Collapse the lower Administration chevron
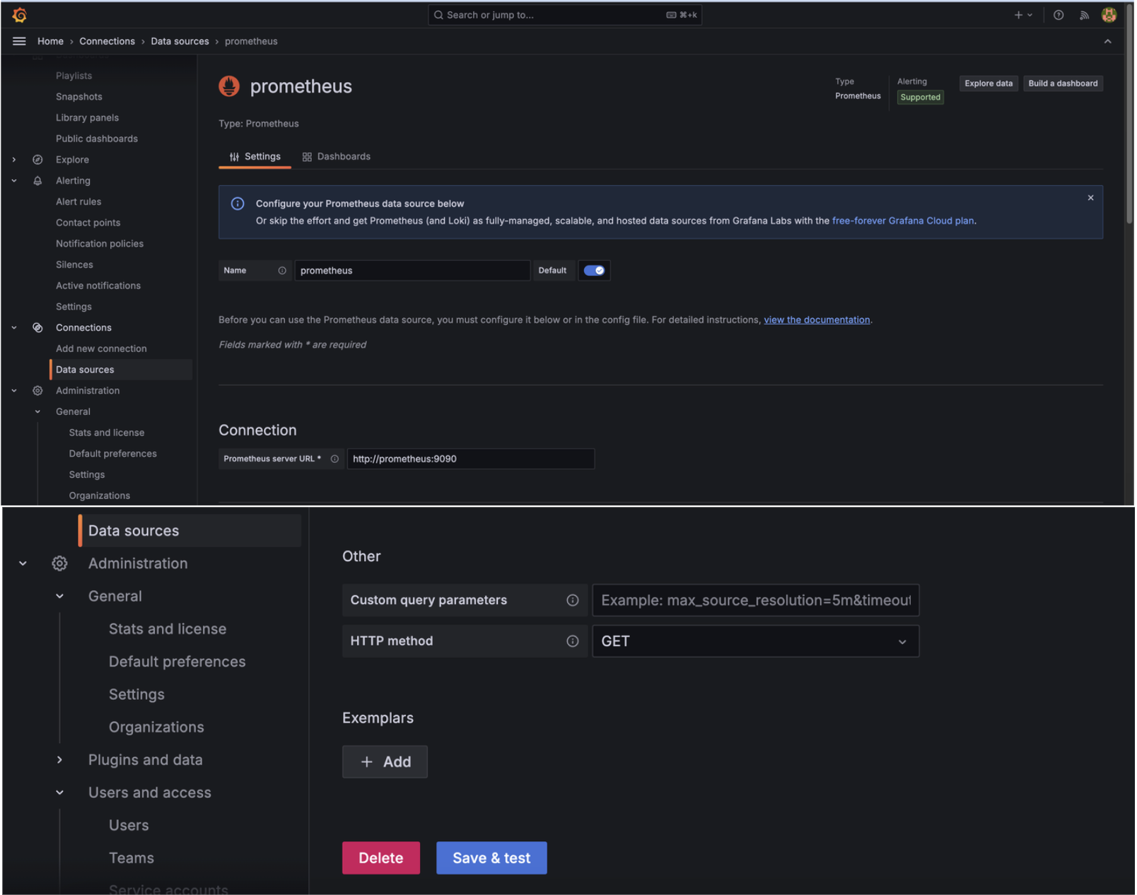This screenshot has width=1137, height=895. [x=23, y=563]
